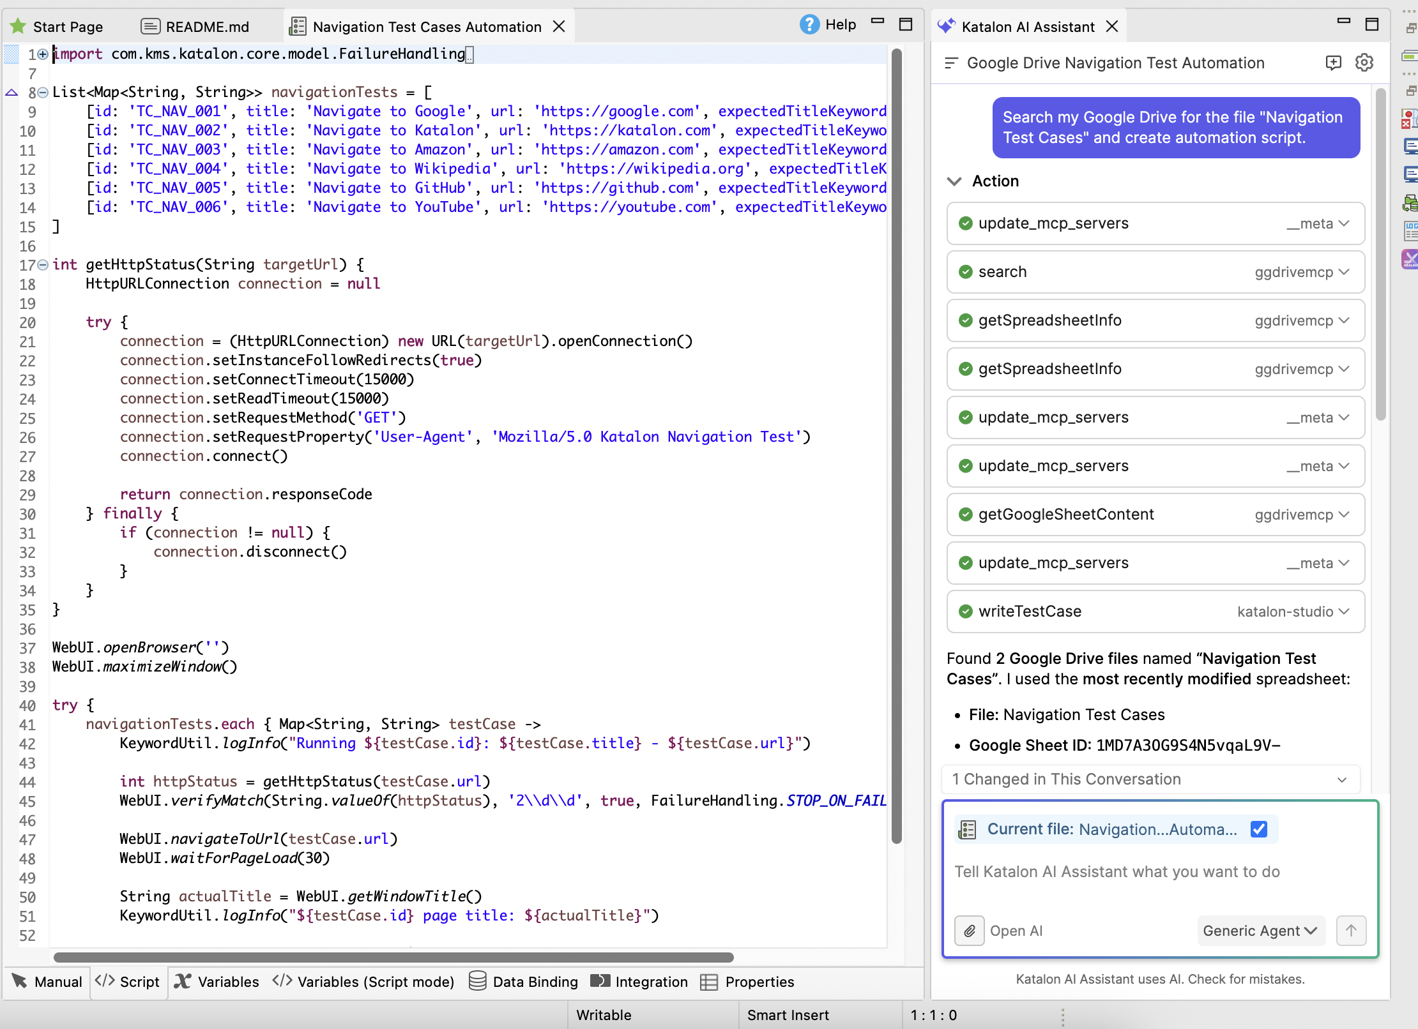1418x1029 pixels.
Task: Open new chat in Katalon AI Assistant
Action: click(1334, 63)
